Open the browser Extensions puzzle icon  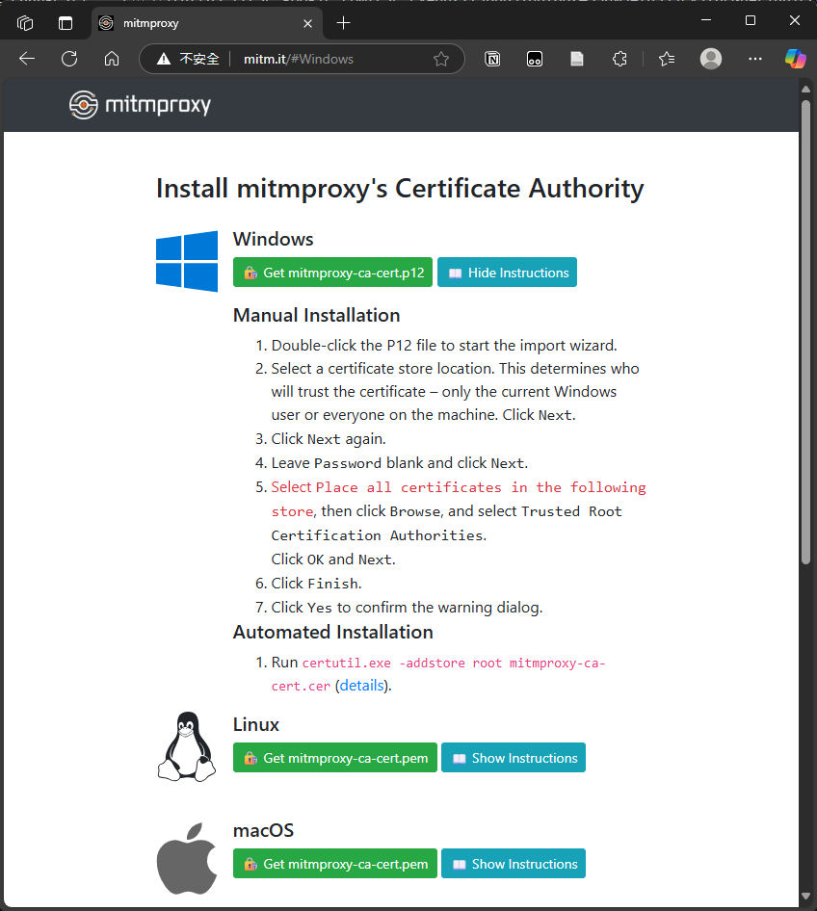[x=619, y=59]
